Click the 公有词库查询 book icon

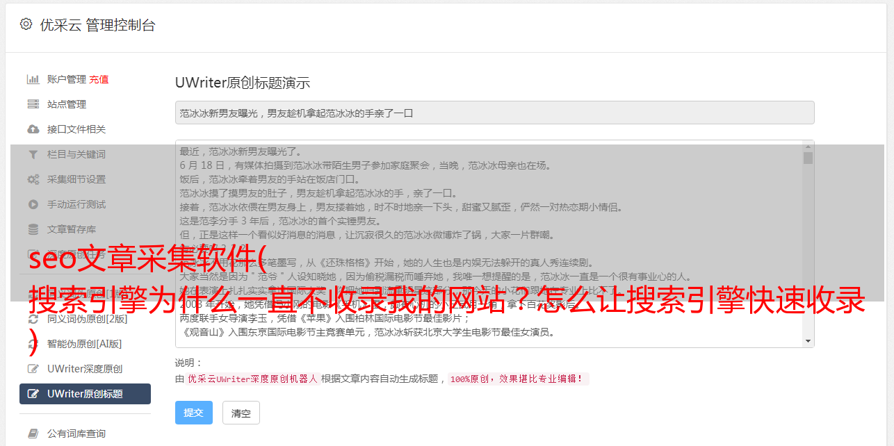33,433
